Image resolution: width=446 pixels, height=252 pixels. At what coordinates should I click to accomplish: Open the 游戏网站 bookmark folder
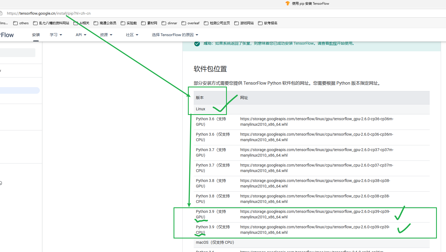point(244,23)
